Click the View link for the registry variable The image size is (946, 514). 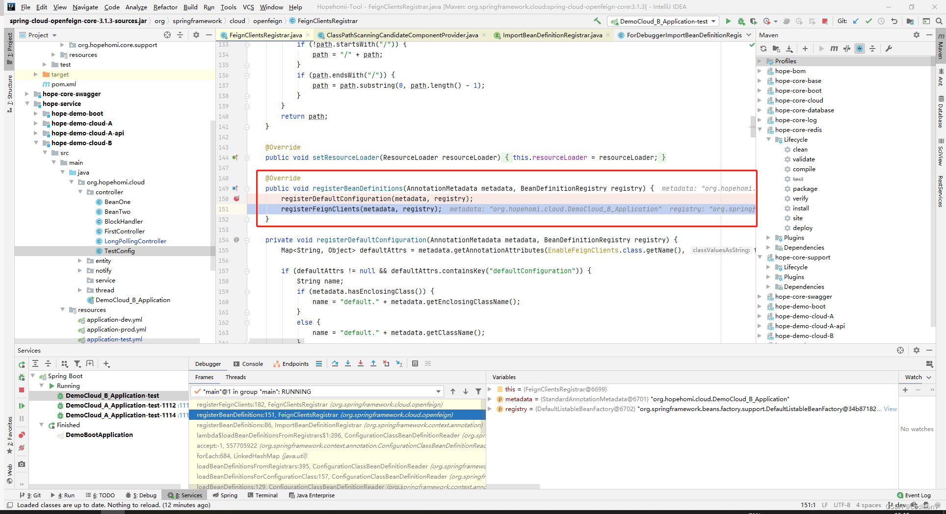pos(890,409)
